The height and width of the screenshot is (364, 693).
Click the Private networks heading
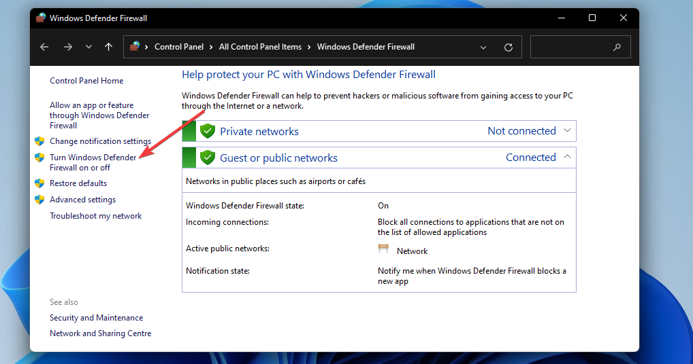coord(259,131)
